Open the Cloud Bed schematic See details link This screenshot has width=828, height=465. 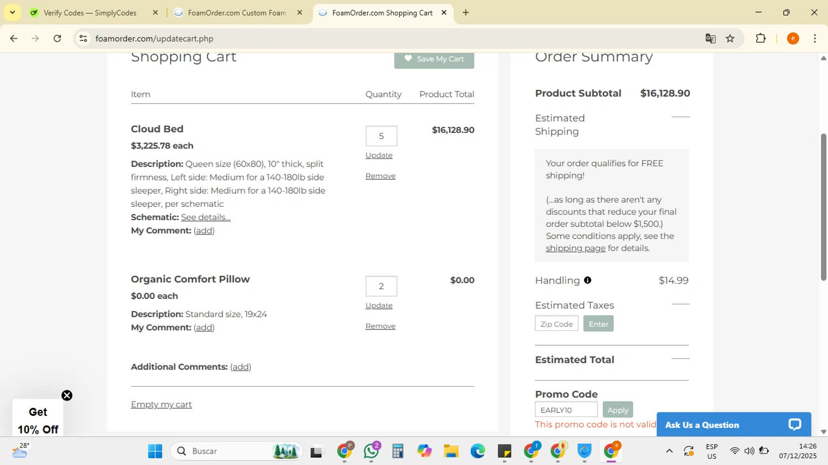coord(206,217)
